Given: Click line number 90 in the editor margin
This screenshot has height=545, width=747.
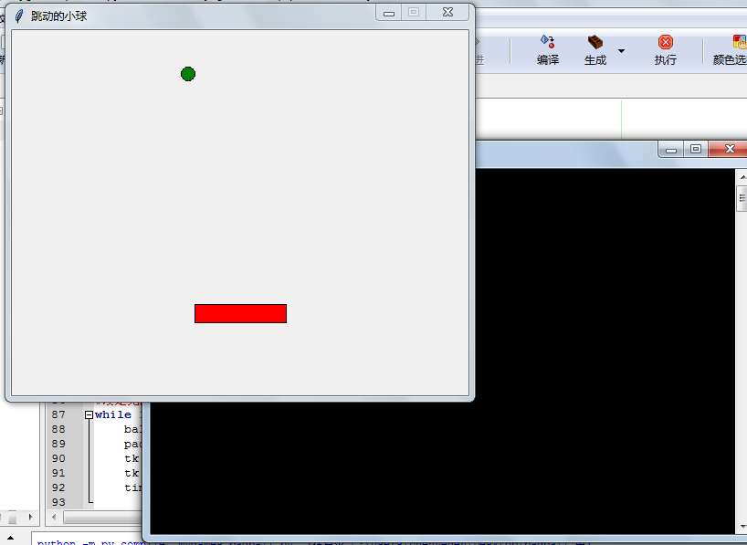Looking at the screenshot, I should [58, 458].
